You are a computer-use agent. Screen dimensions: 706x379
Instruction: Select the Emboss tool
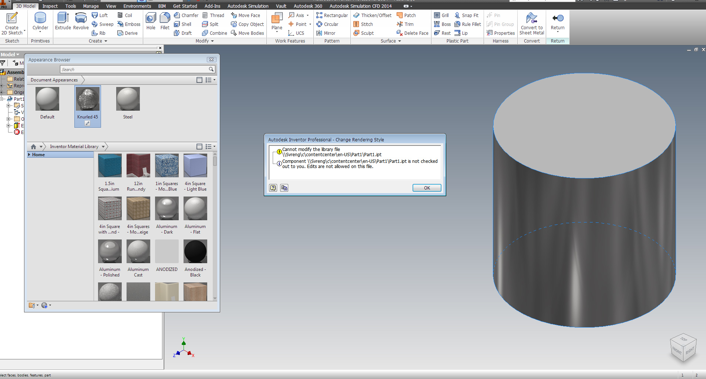click(129, 24)
